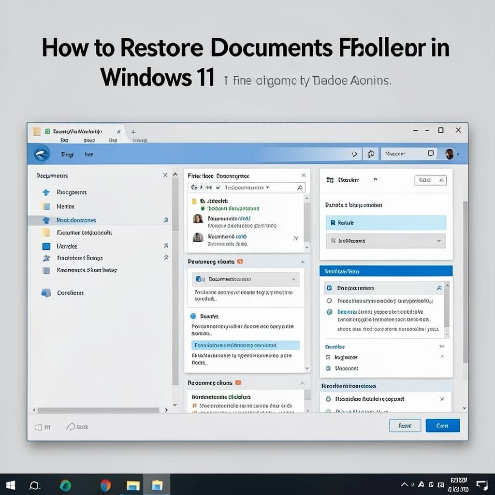Image resolution: width=495 pixels, height=495 pixels.
Task: Click the X icon on the Noomnend list entry
Action: [296, 238]
